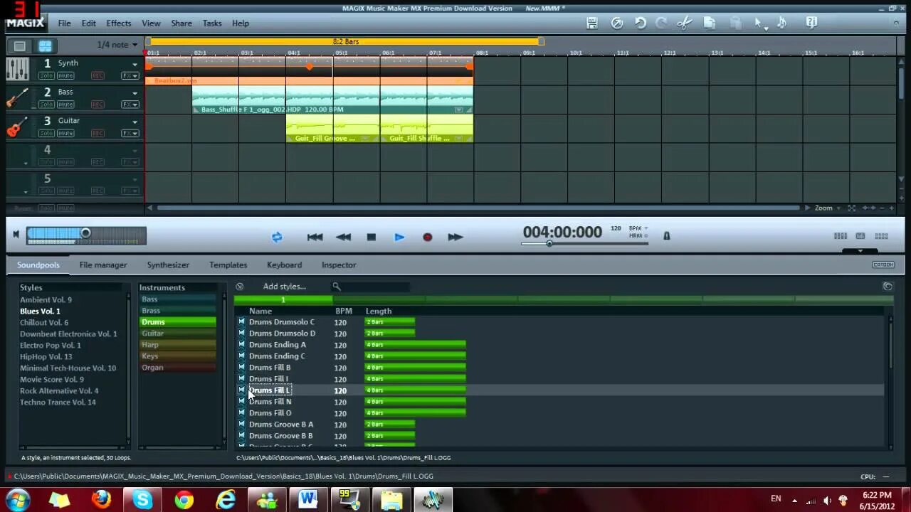Jump to the project start
The height and width of the screenshot is (512, 911).
click(x=315, y=237)
